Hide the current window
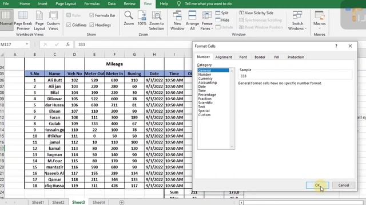 [x=222, y=20]
